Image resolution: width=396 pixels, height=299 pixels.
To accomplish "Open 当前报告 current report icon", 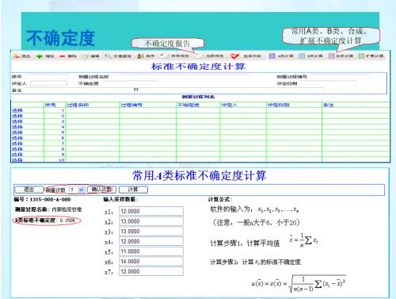I will point(200,56).
